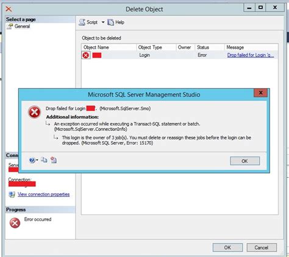Click the Transact-SQL exception message text
Viewport: 289px width, 257px height.
[x=127, y=126]
